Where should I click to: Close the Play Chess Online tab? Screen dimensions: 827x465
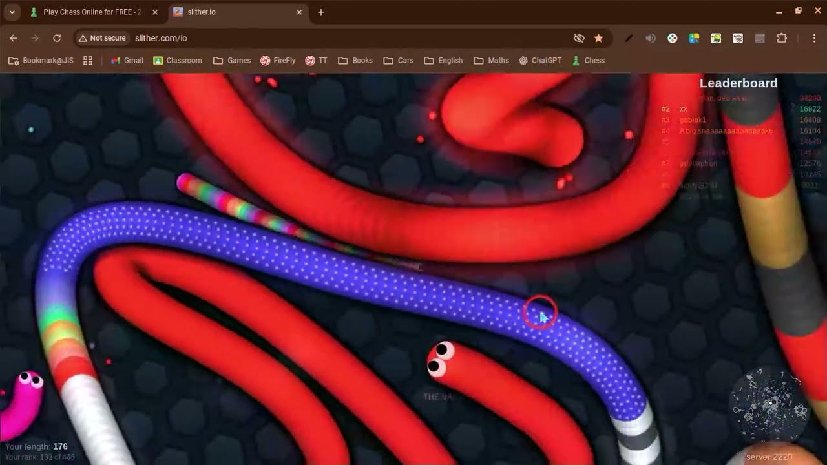(155, 12)
